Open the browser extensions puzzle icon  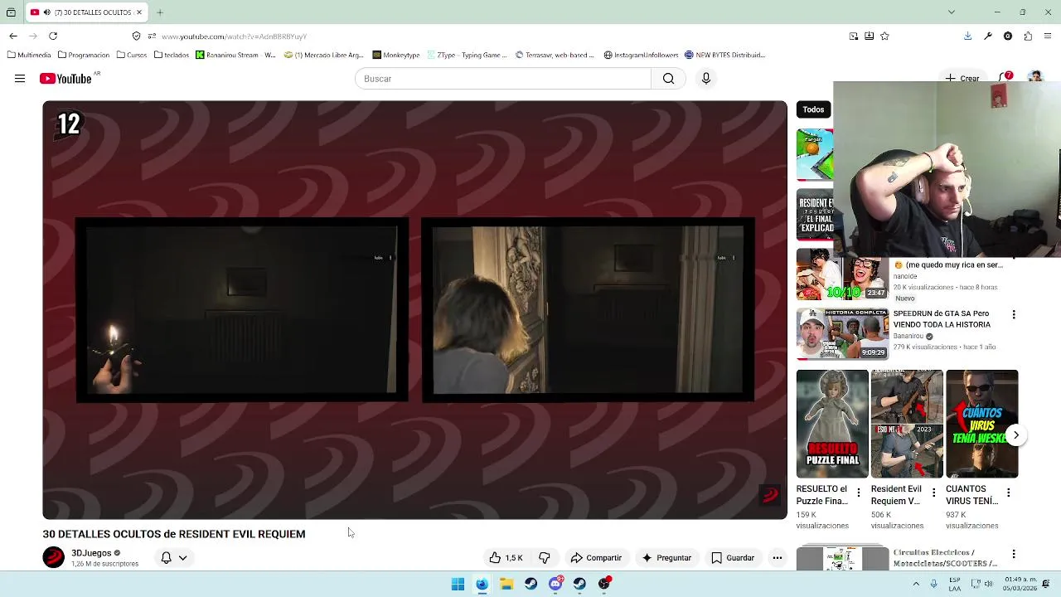pos(1028,36)
